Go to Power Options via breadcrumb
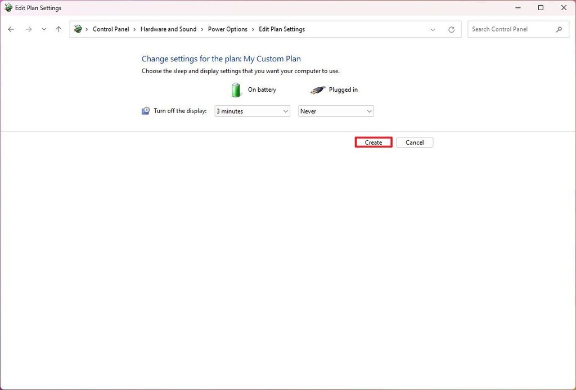576x390 pixels. (227, 29)
